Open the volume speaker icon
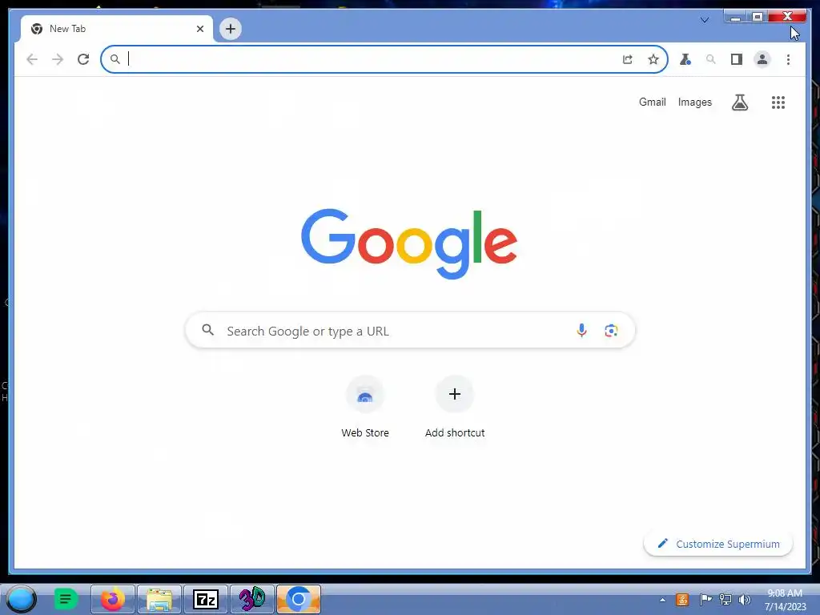820x615 pixels. point(744,599)
